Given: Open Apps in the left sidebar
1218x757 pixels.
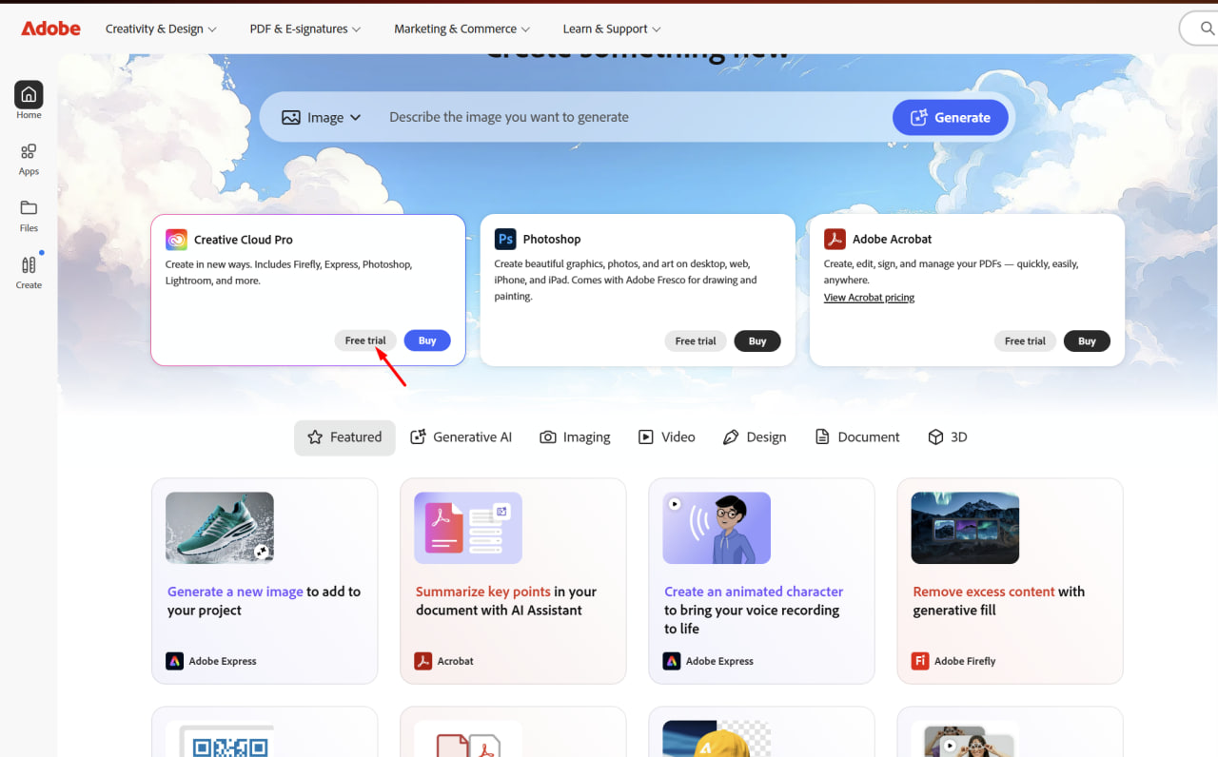Looking at the screenshot, I should (29, 159).
